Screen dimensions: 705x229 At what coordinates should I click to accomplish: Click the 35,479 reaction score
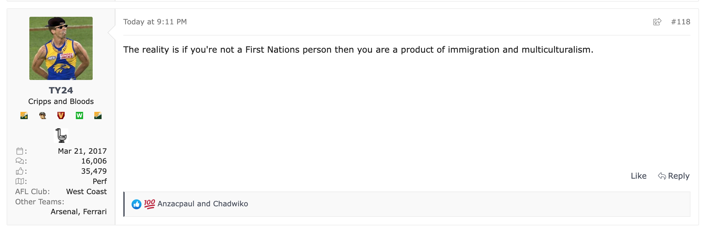pyautogui.click(x=94, y=171)
